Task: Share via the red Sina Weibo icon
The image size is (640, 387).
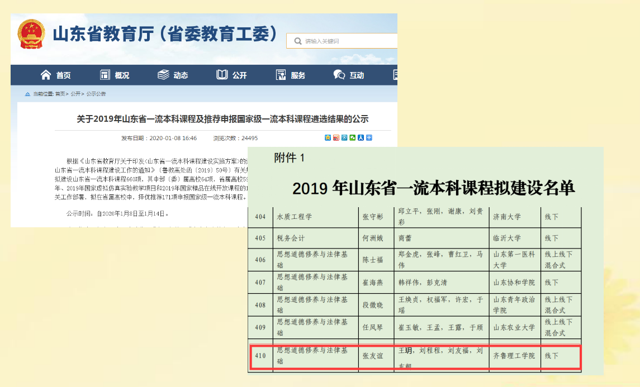Action: [336, 138]
